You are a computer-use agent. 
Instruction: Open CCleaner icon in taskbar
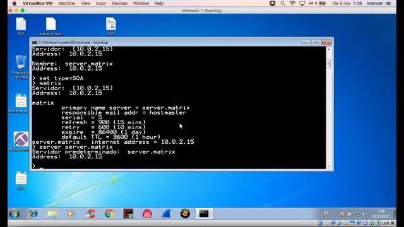tap(90, 214)
